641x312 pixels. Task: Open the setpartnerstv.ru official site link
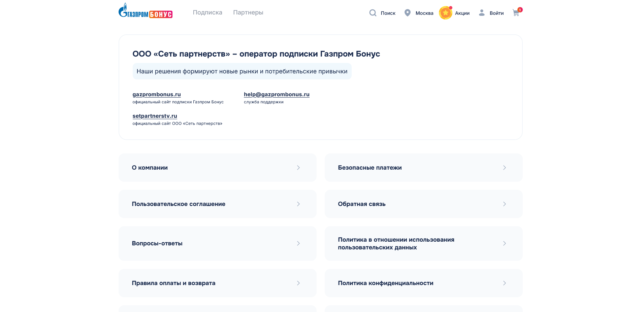pos(155,116)
